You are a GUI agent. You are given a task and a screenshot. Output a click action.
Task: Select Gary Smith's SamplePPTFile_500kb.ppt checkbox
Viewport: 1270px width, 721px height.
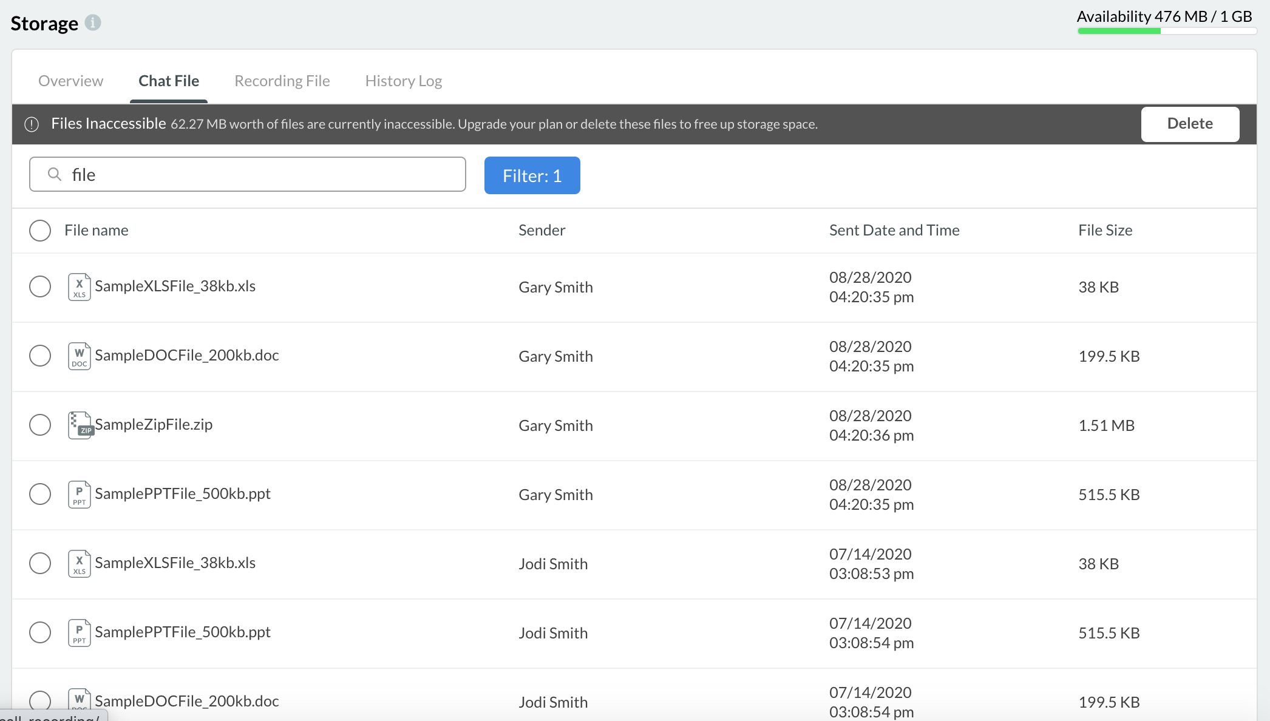pos(40,494)
